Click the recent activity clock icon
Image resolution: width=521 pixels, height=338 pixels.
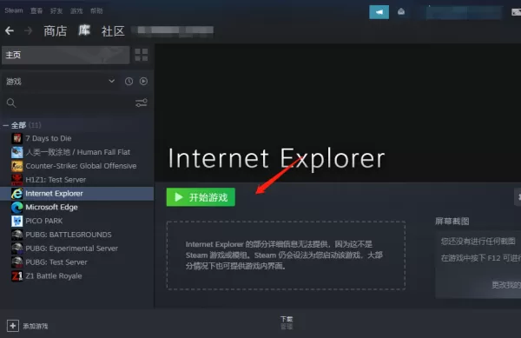pos(129,82)
